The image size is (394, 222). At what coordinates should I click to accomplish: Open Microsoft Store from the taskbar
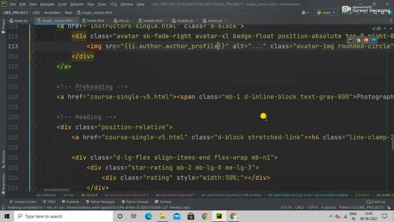[191, 216]
